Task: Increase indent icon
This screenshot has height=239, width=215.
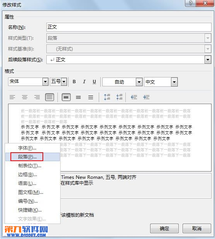Action: click(146, 97)
